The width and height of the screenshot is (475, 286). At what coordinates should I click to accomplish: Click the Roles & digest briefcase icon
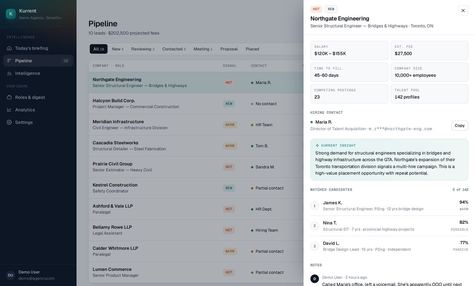coord(9,97)
